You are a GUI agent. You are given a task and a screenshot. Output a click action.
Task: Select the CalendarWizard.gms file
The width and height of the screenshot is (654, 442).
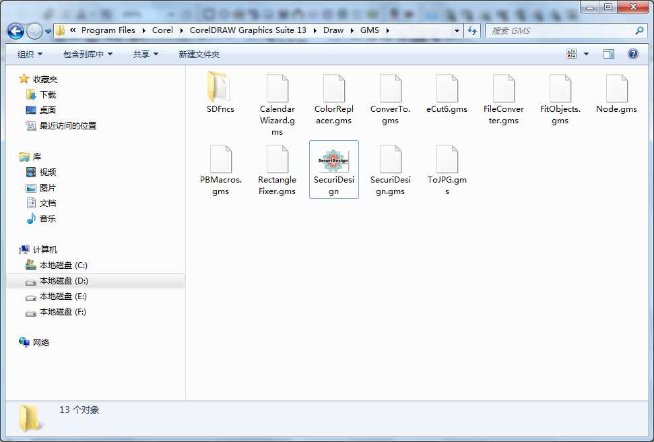click(277, 104)
